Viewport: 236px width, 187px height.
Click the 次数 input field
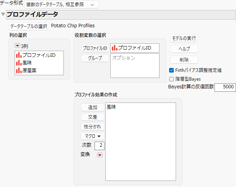pos(100,146)
